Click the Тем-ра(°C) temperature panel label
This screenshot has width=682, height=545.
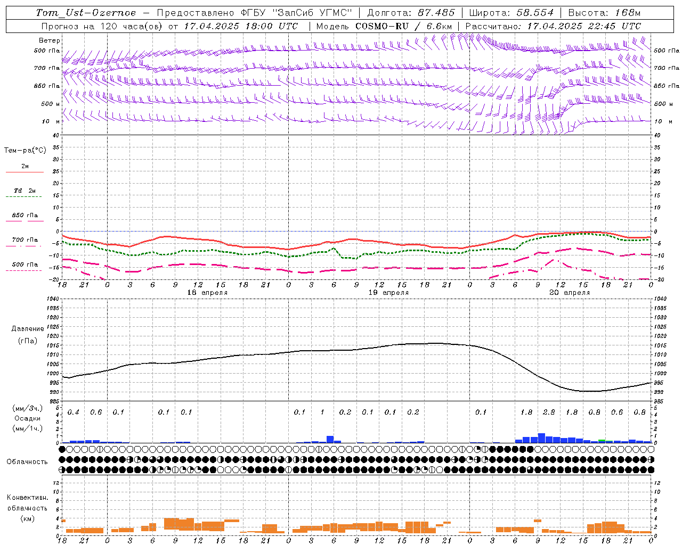(x=25, y=151)
